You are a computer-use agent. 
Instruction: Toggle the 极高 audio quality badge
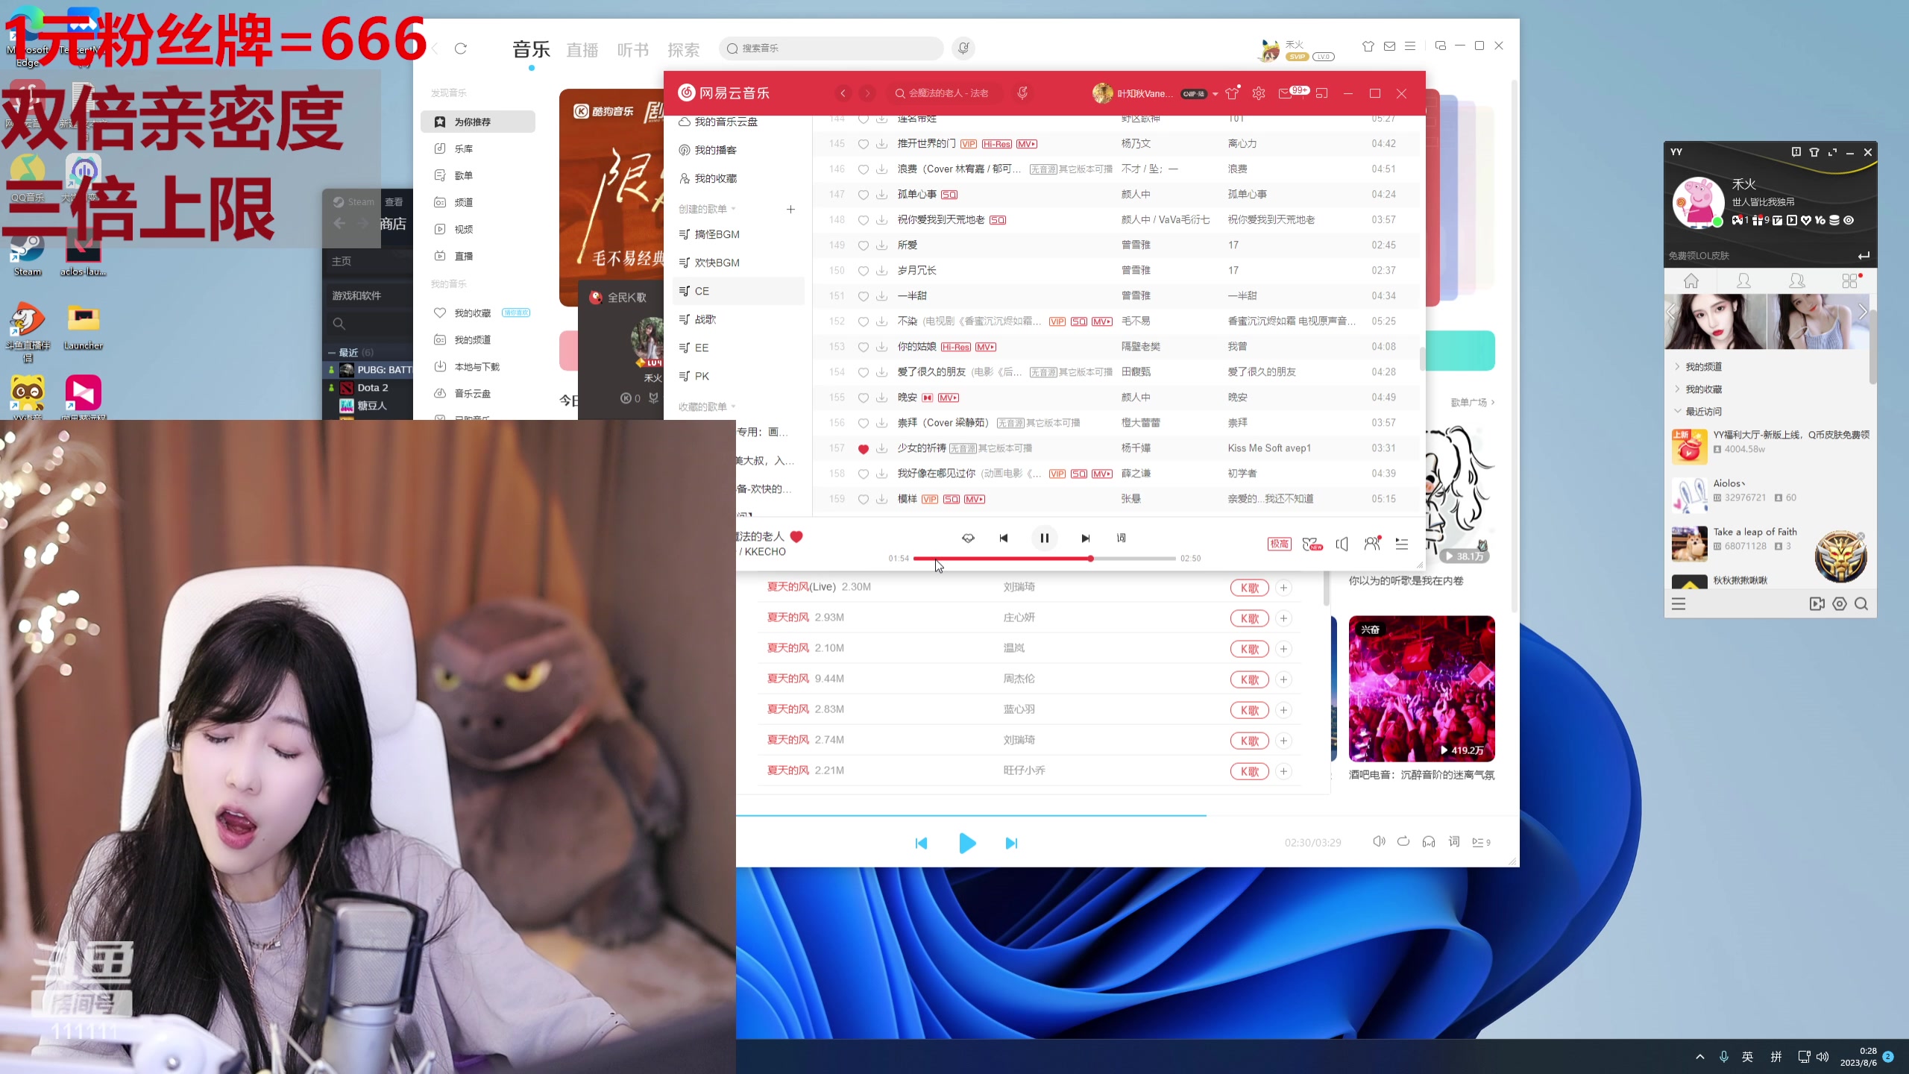tap(1279, 544)
